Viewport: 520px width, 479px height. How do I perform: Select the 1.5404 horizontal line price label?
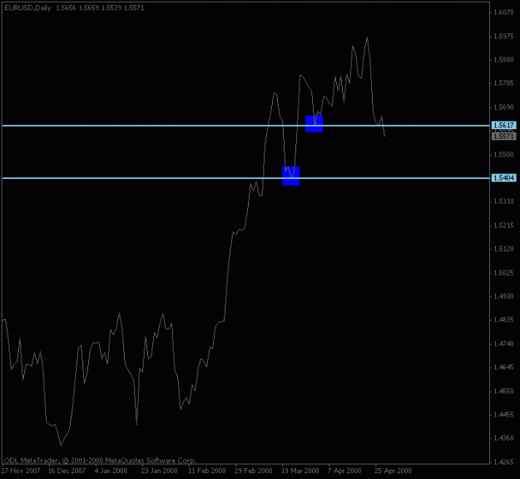(503, 178)
